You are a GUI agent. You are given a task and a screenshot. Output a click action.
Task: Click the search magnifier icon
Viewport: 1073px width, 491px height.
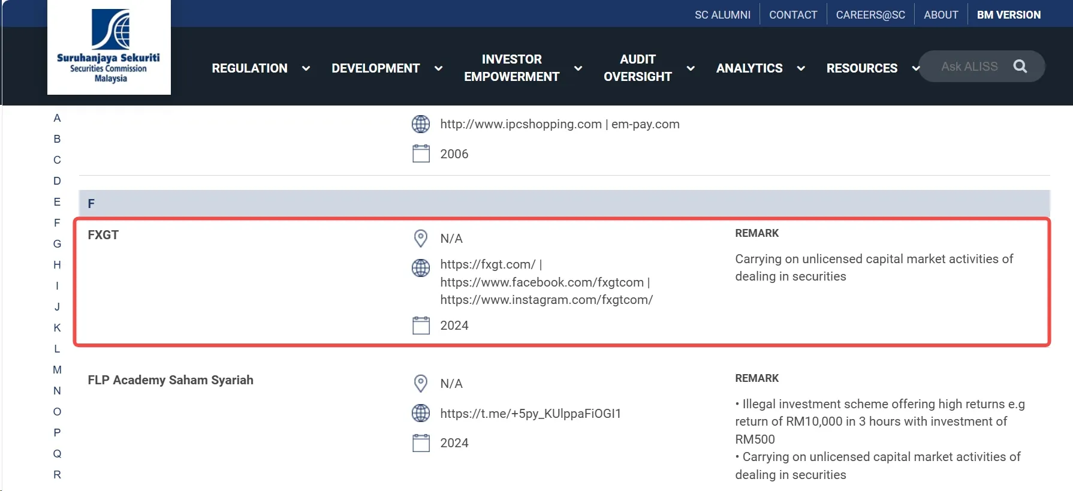1020,67
